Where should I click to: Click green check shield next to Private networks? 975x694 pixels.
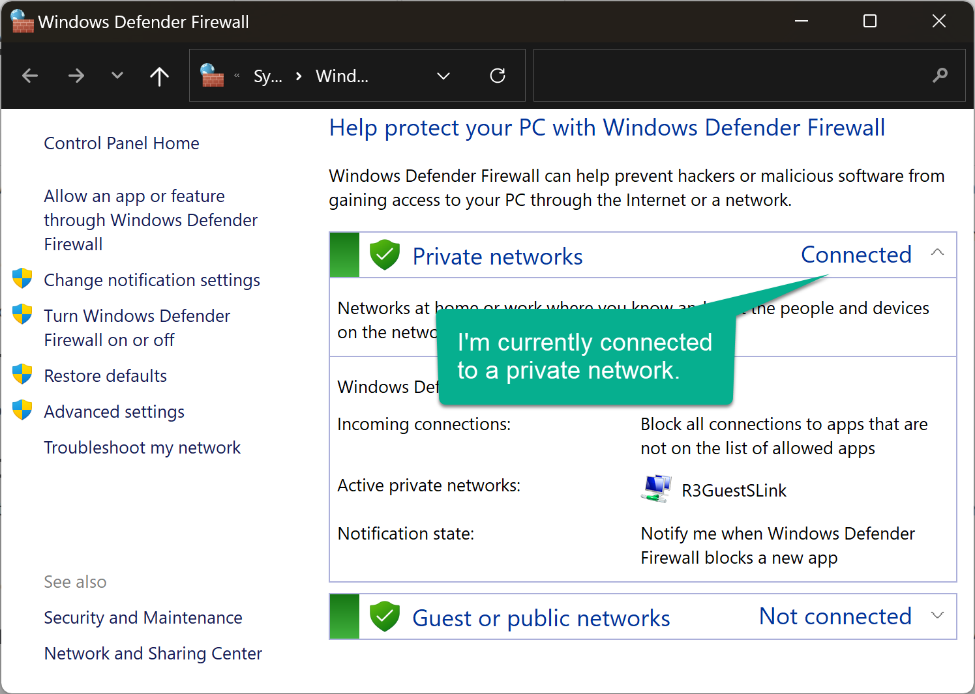coord(385,255)
